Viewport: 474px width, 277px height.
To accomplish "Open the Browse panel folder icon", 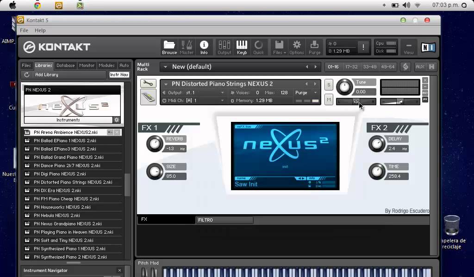I will pos(169,48).
